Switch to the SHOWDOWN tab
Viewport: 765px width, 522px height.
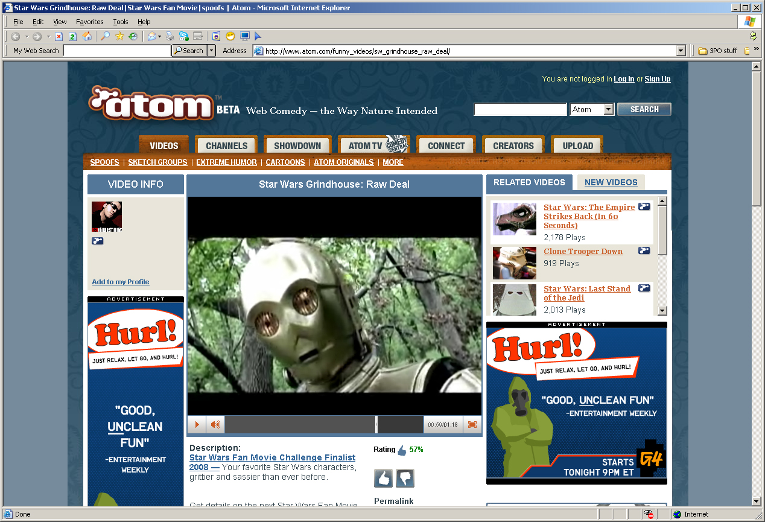297,145
